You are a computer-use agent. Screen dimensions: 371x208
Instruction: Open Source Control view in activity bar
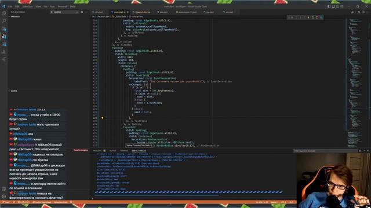pos(4,28)
